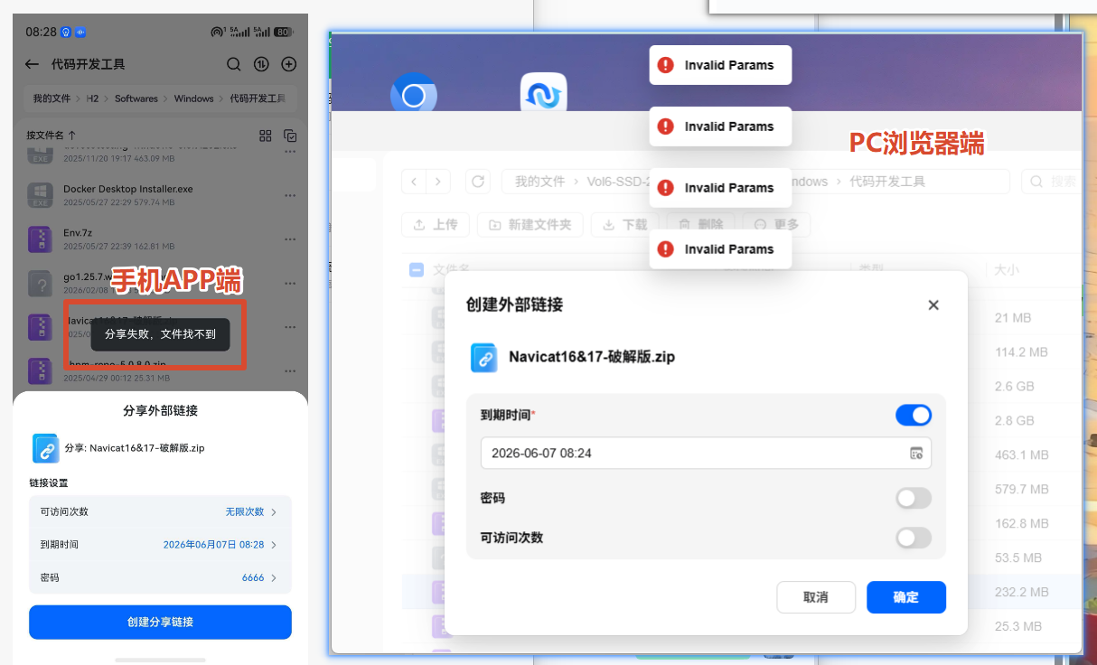
Task: Expand 密码 option showing 6666
Action: [x=160, y=577]
